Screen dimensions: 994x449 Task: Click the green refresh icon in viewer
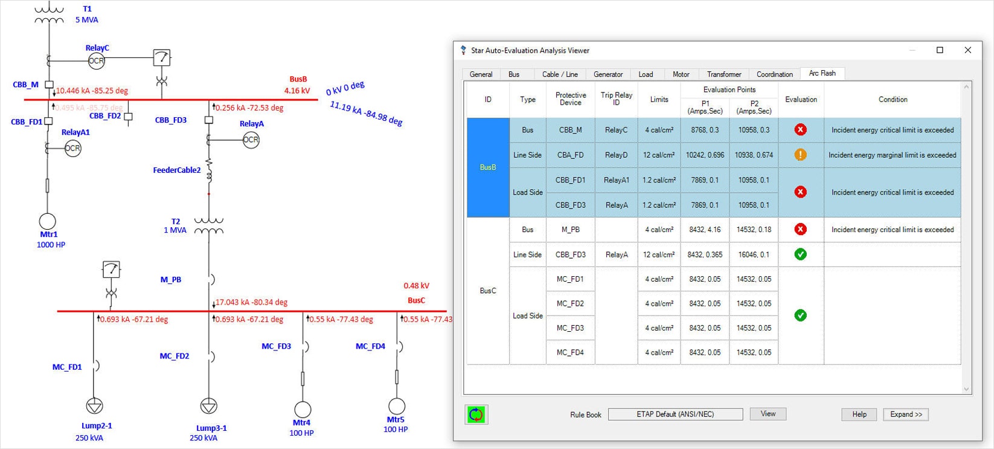point(476,415)
